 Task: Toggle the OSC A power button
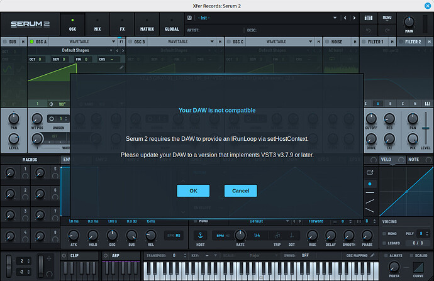[32, 41]
